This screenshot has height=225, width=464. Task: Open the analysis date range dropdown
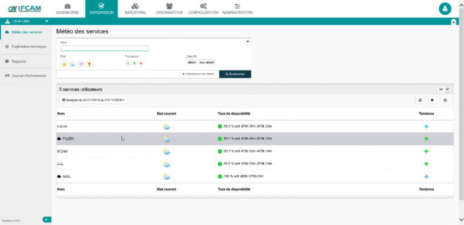coord(93,100)
